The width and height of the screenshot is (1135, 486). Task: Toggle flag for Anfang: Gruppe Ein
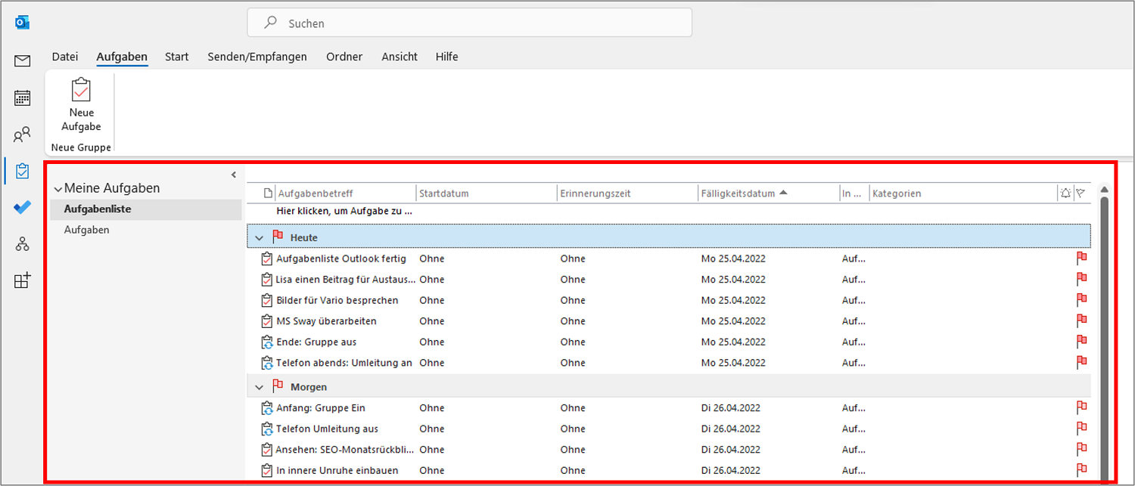[x=1081, y=408]
